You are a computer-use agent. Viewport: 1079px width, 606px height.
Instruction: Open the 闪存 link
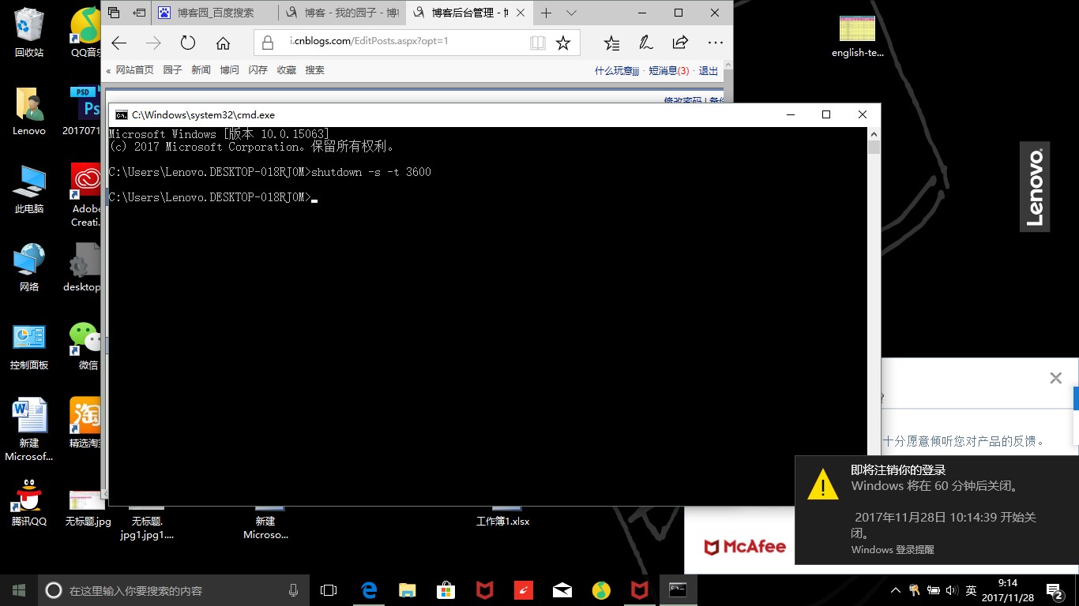click(258, 70)
